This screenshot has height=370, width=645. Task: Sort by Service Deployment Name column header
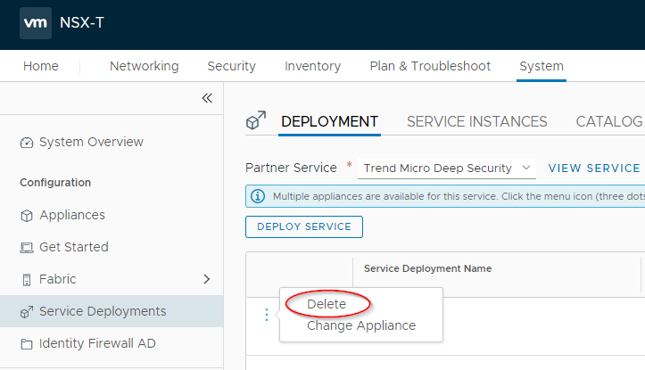pos(427,268)
